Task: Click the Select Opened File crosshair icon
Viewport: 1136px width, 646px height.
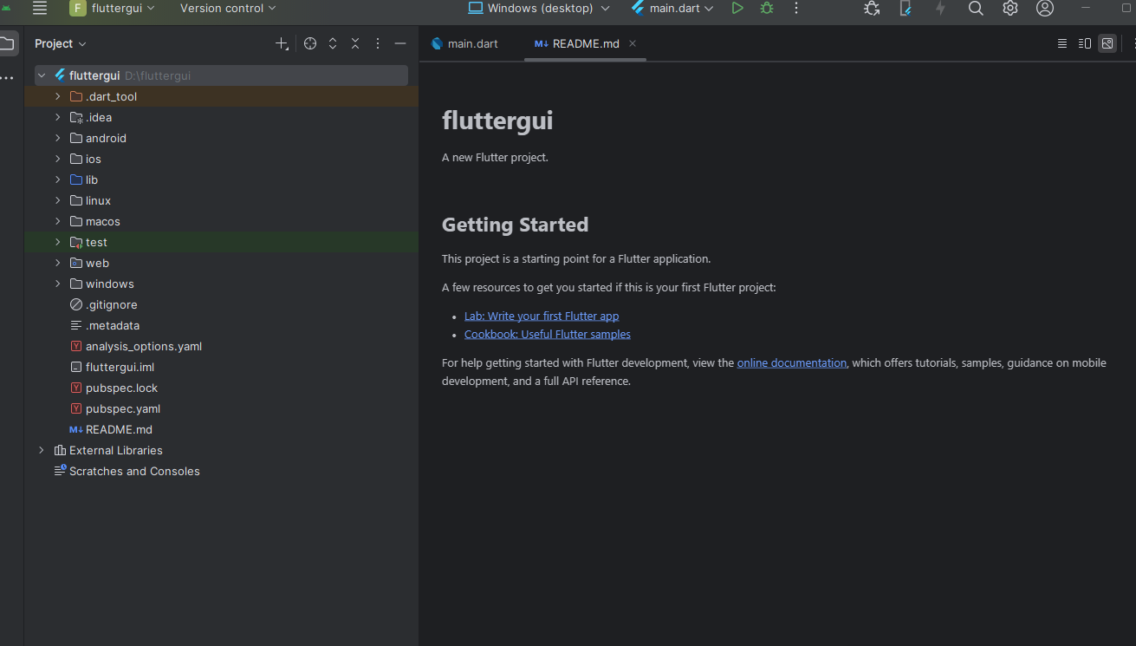Action: pos(310,43)
